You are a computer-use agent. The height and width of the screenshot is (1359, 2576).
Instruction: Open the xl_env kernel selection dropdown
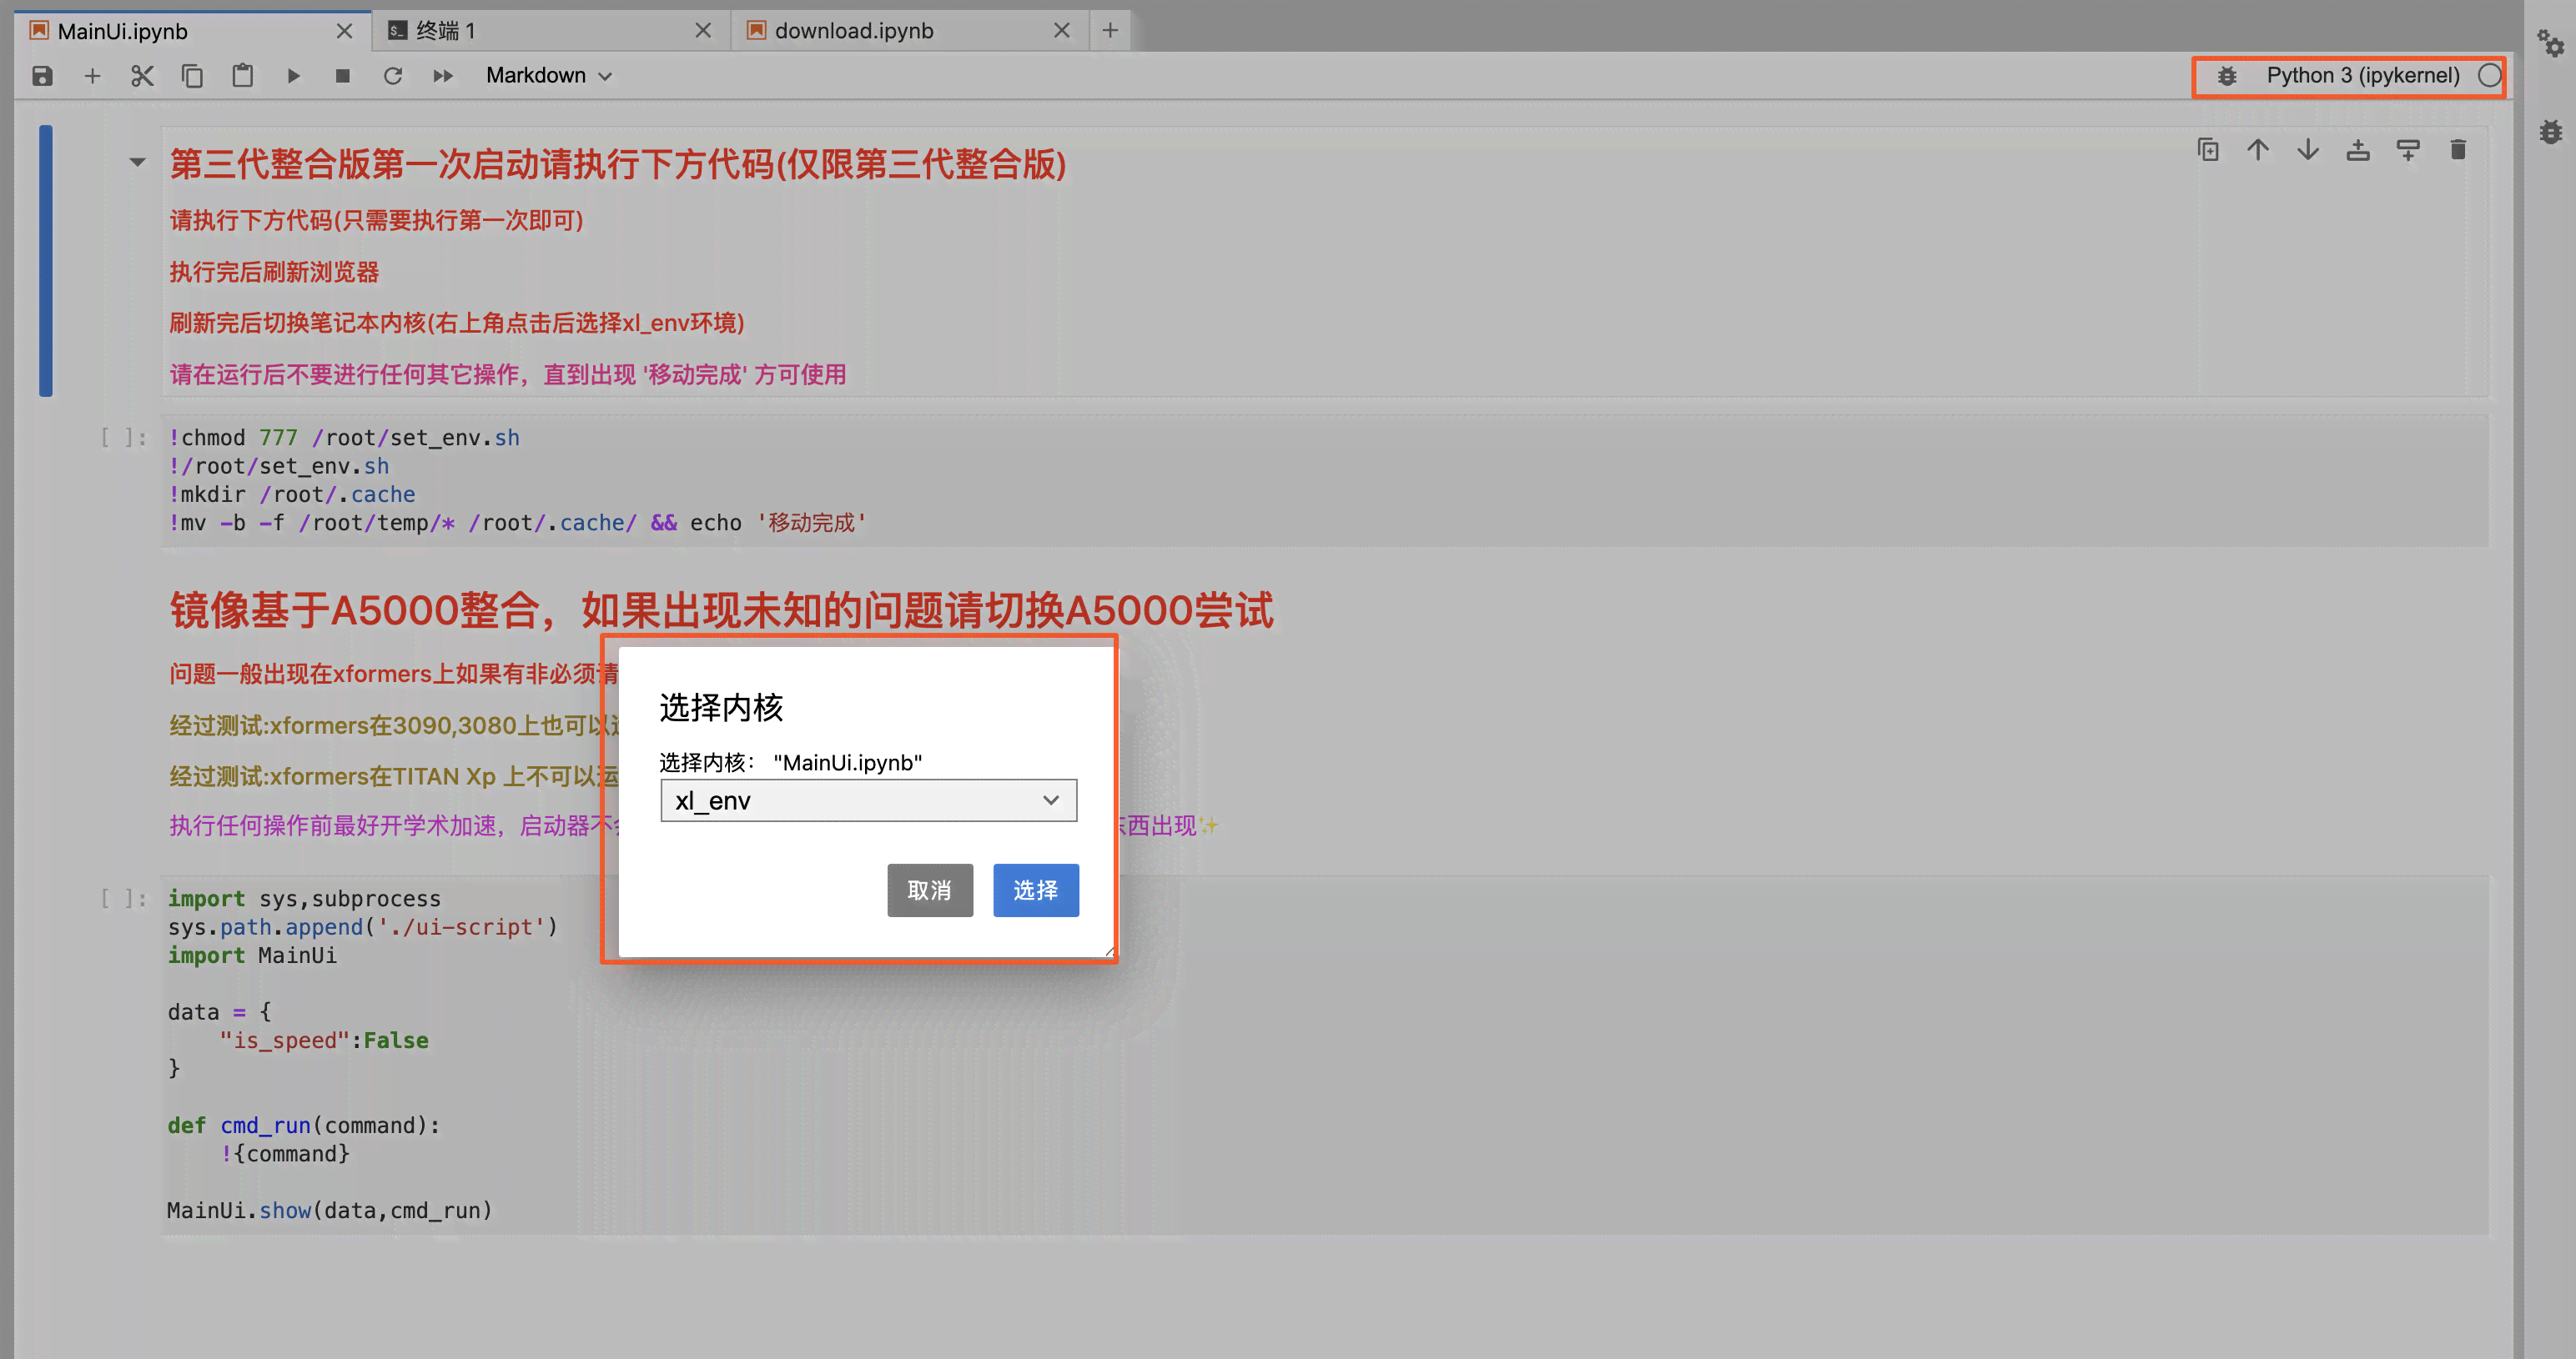[x=868, y=800]
